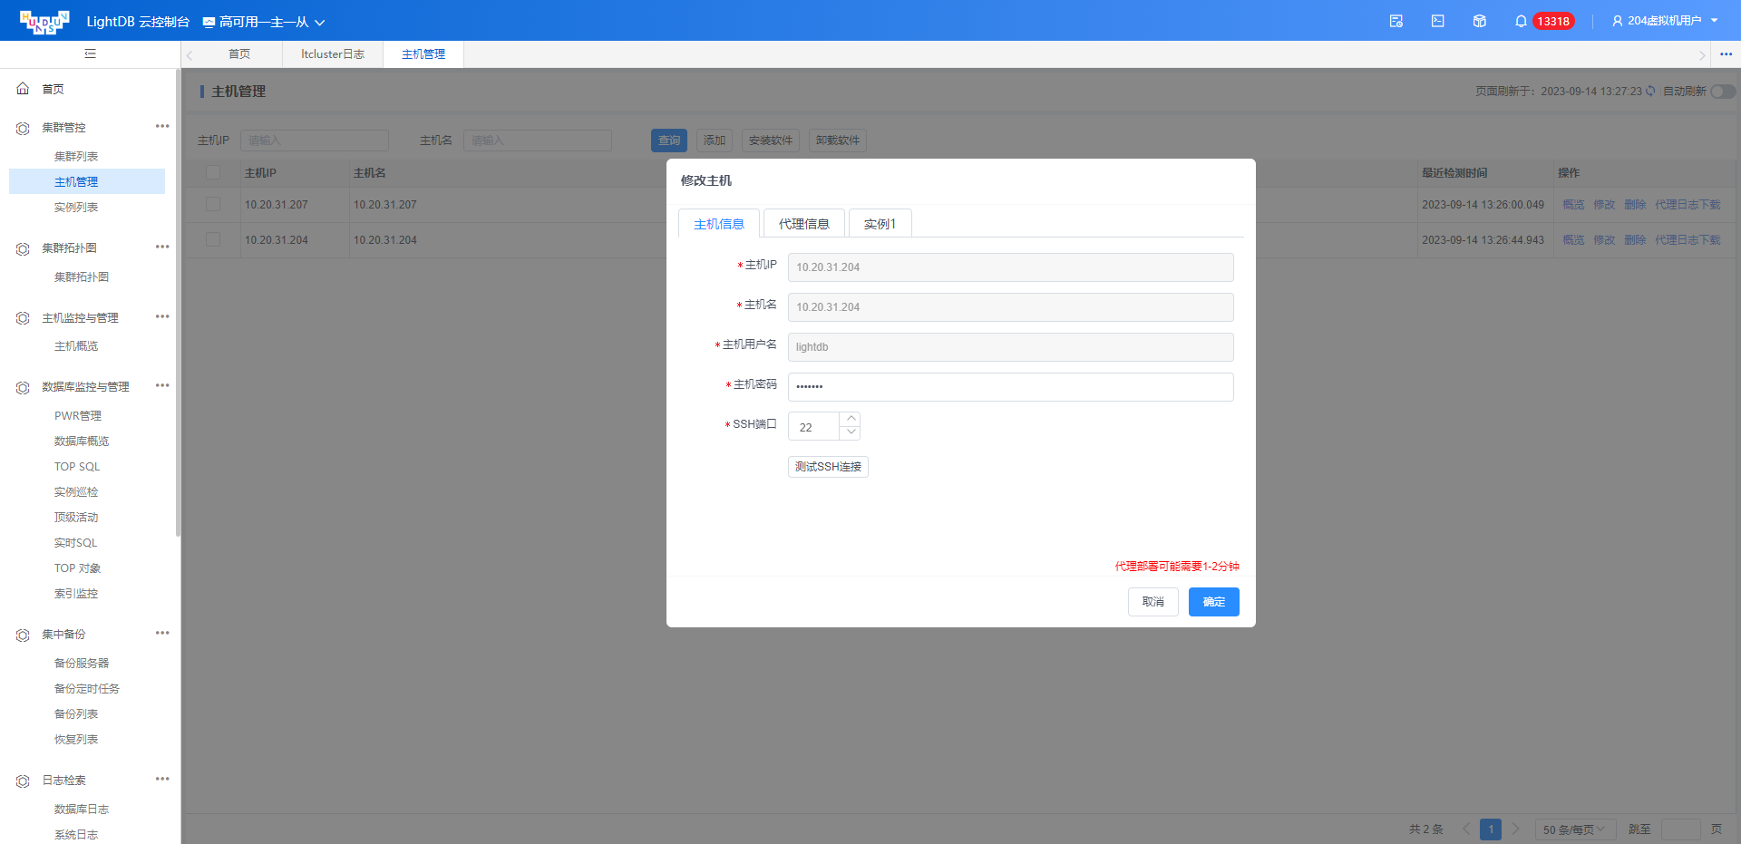This screenshot has height=844, width=1741.
Task: Click the 集群管控 gear icon
Action: pyautogui.click(x=23, y=128)
